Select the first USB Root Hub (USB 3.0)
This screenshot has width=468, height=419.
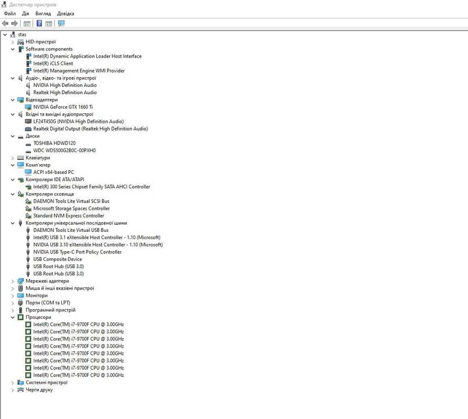pyautogui.click(x=59, y=266)
